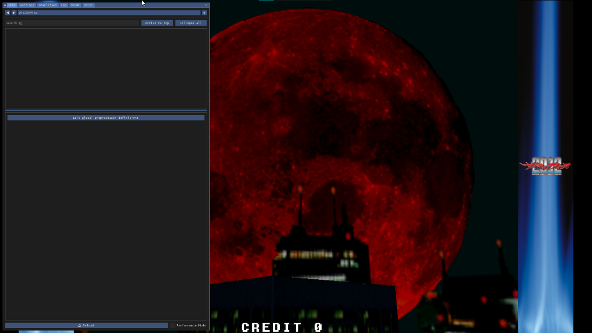Click the previous preset left arrow
Viewport: 592px width, 333px height.
click(x=7, y=13)
